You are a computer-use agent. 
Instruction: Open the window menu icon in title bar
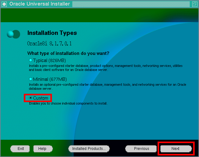[4, 4]
